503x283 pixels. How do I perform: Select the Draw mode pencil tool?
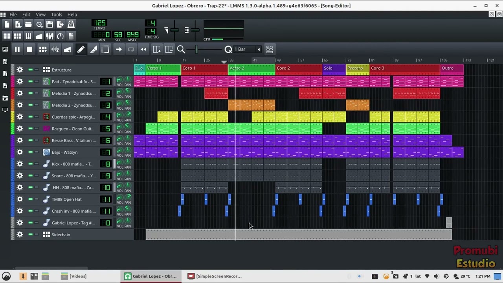81,49
